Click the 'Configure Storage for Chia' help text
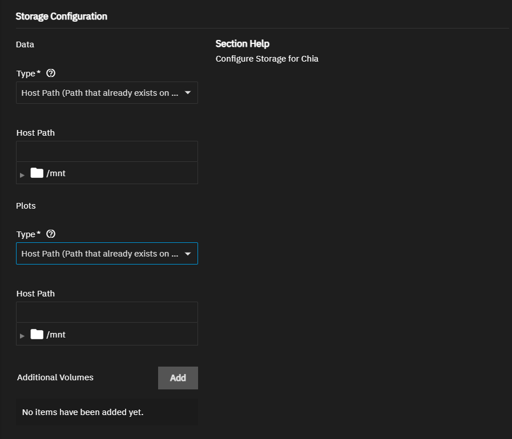The height and width of the screenshot is (439, 512). [267, 59]
